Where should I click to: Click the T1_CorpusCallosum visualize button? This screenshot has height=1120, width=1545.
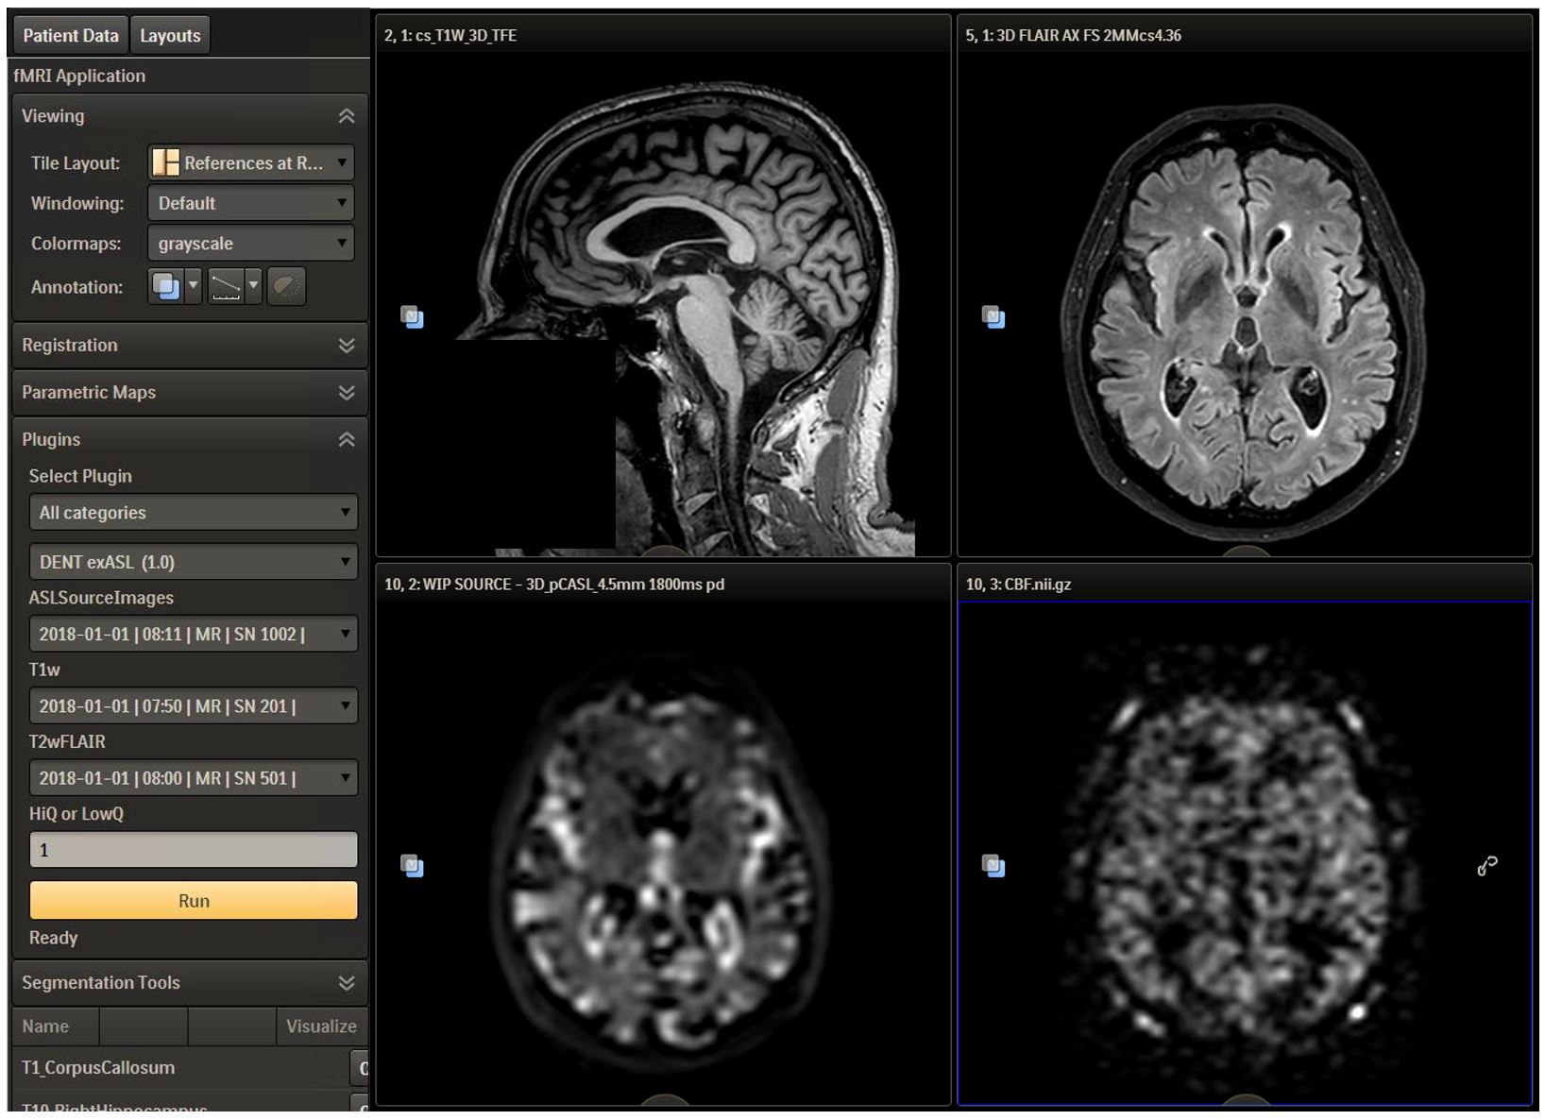360,1068
